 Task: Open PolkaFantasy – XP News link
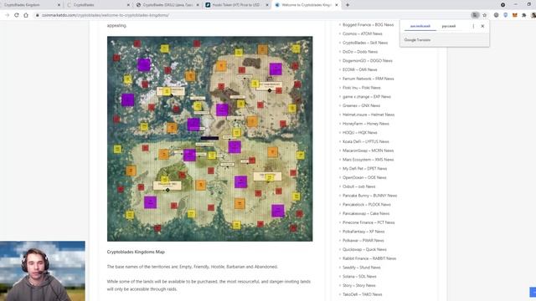click(363, 232)
